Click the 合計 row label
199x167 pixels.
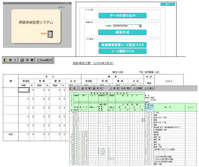pyautogui.click(x=11, y=134)
